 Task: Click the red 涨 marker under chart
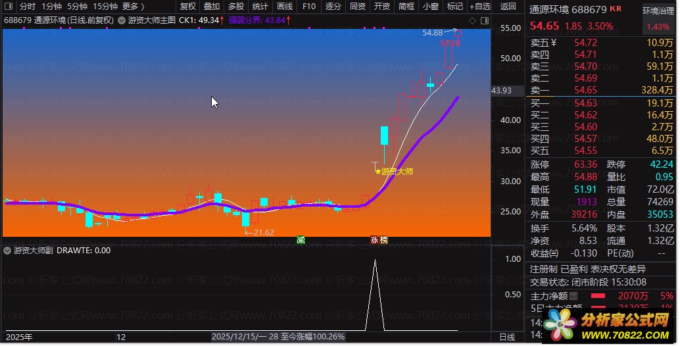(x=374, y=240)
